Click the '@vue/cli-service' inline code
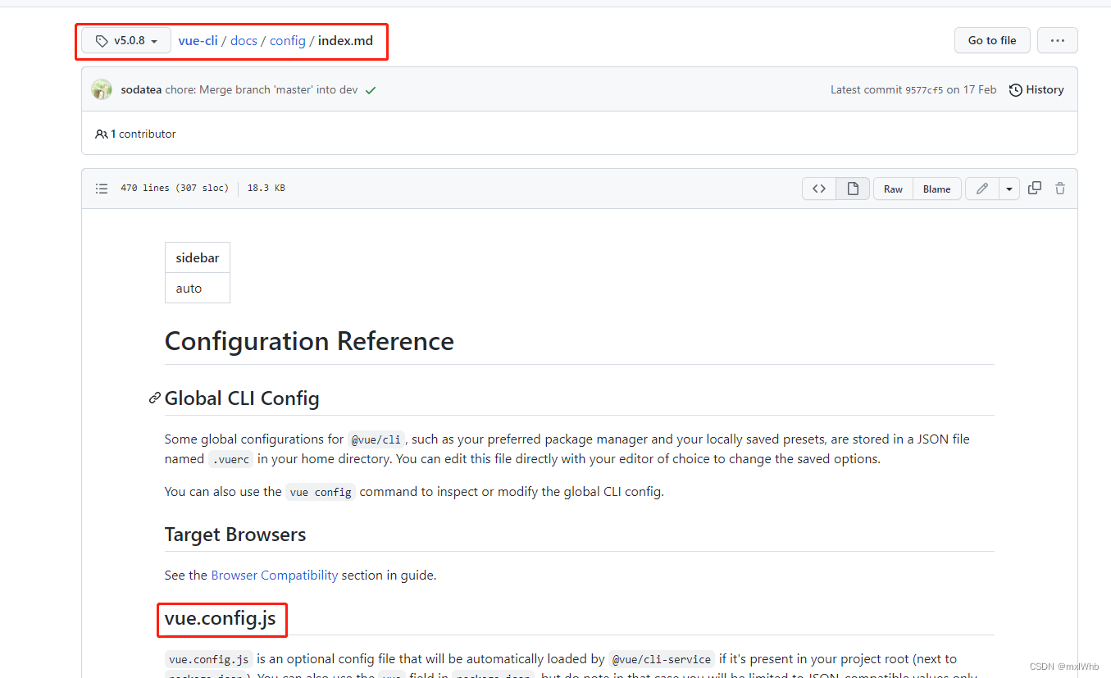The image size is (1111, 678). (x=663, y=659)
